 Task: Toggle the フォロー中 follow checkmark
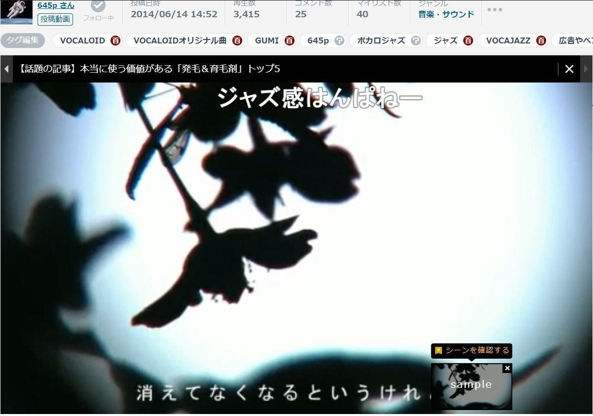[98, 6]
